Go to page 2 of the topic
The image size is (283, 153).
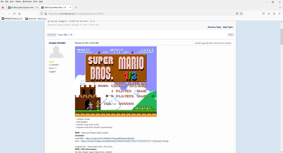(x=69, y=35)
